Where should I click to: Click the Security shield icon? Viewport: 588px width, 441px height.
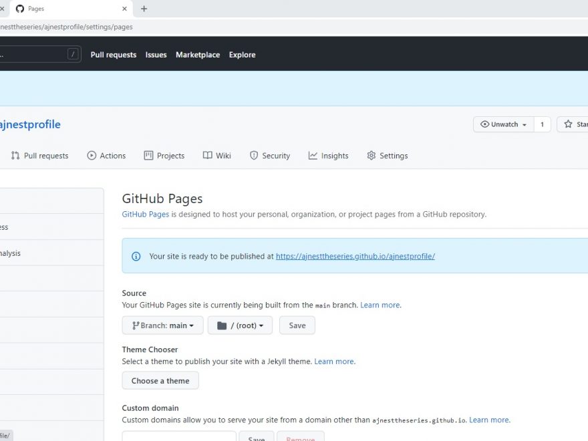point(254,156)
